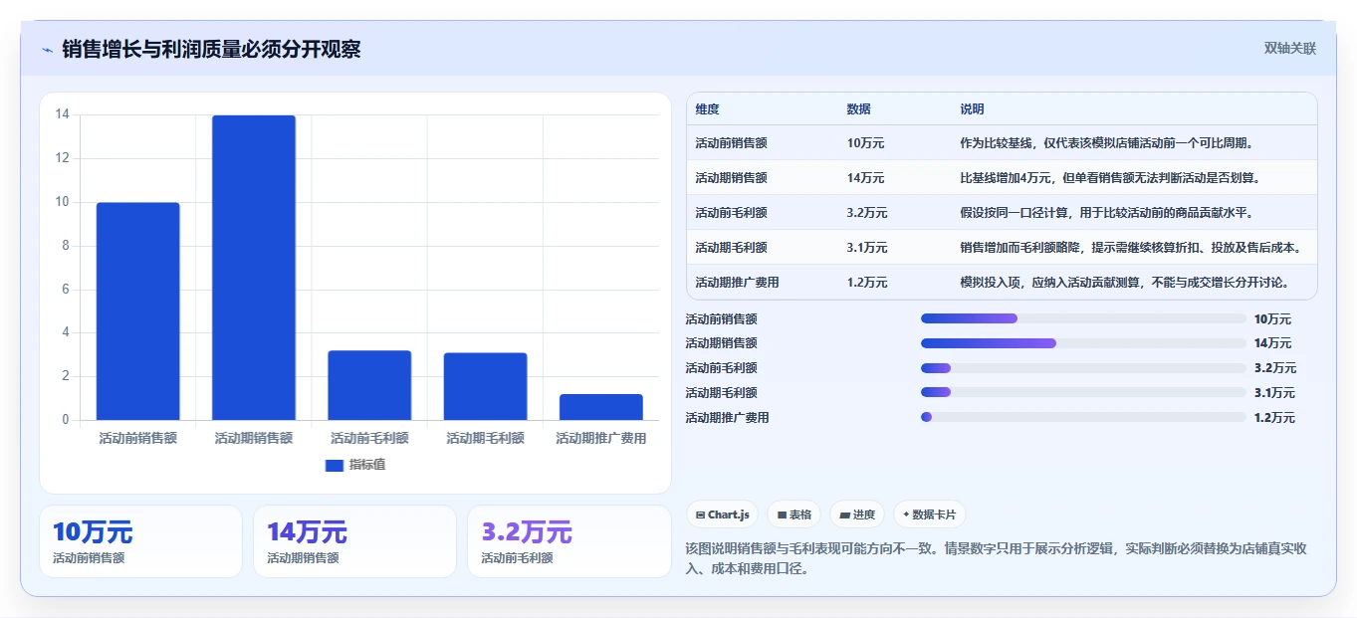Click the 活动期推广费用 progress bar
Viewport: 1357px width, 618px height.
[x=1083, y=417]
